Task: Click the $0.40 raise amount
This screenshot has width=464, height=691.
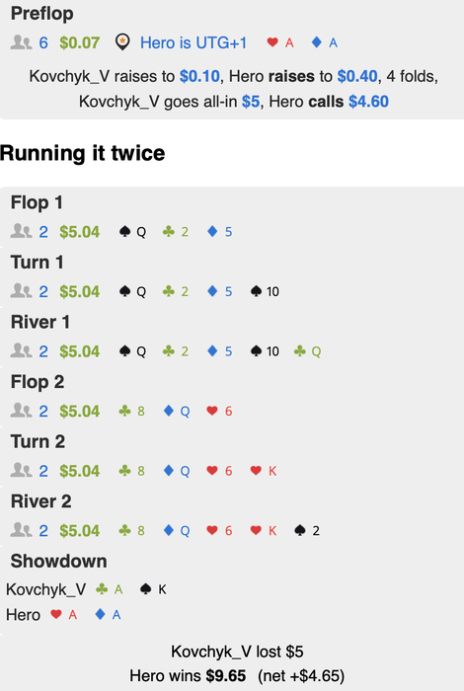Action: (357, 76)
